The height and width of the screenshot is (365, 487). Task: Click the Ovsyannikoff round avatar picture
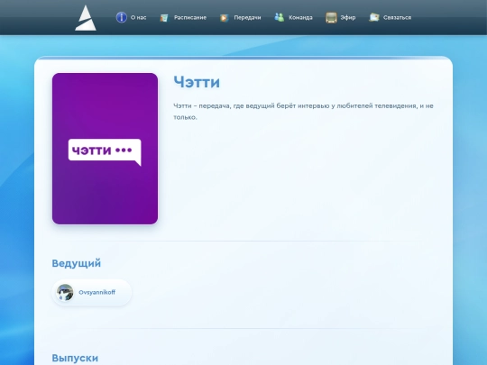[65, 292]
